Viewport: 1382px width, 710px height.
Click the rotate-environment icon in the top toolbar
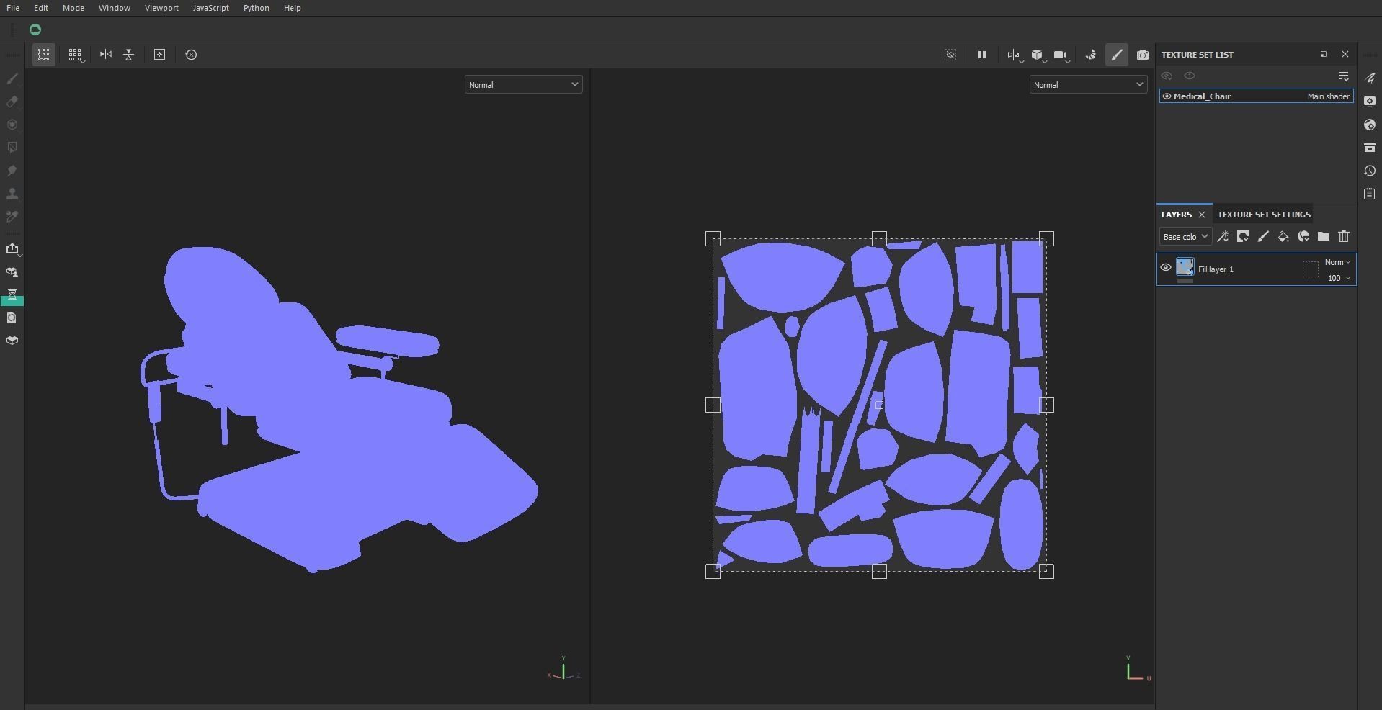click(x=1091, y=55)
